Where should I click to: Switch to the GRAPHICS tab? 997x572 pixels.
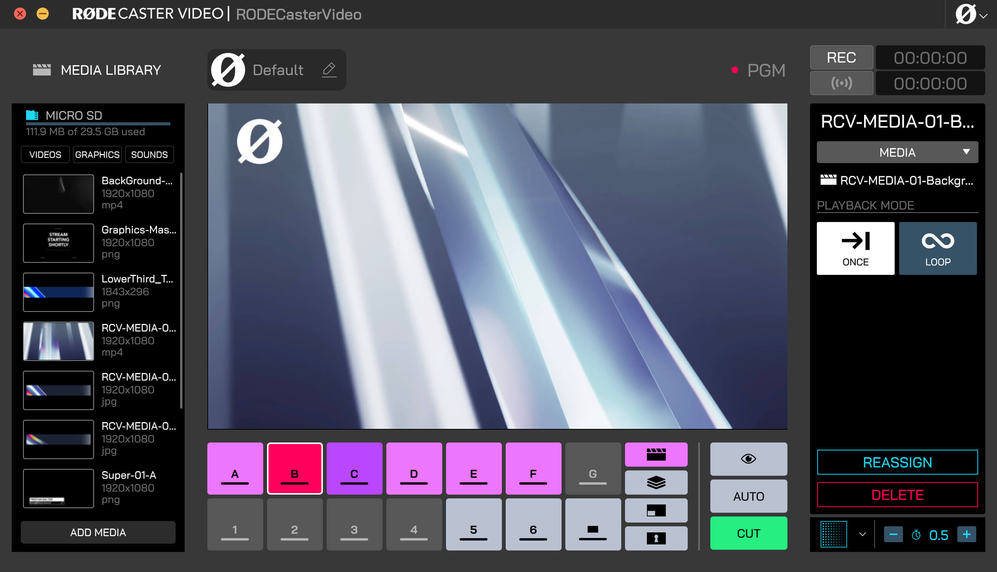click(x=97, y=154)
